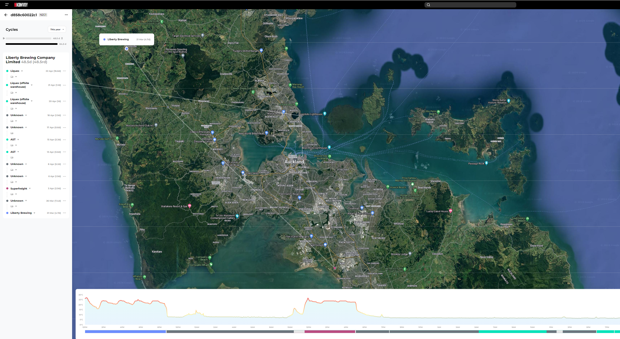Viewport: 620px width, 339px height.
Task: Expand the Superfreight entry arrow
Action: click(x=30, y=189)
